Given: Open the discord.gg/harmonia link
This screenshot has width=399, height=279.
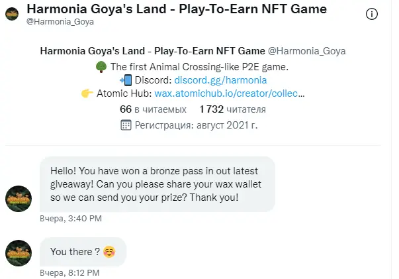Looking at the screenshot, I should tap(220, 80).
